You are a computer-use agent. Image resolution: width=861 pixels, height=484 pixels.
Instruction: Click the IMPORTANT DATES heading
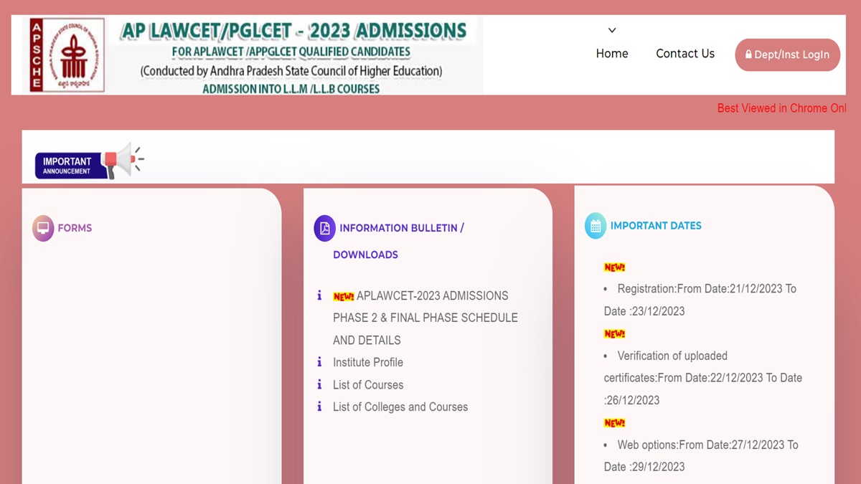tap(656, 225)
